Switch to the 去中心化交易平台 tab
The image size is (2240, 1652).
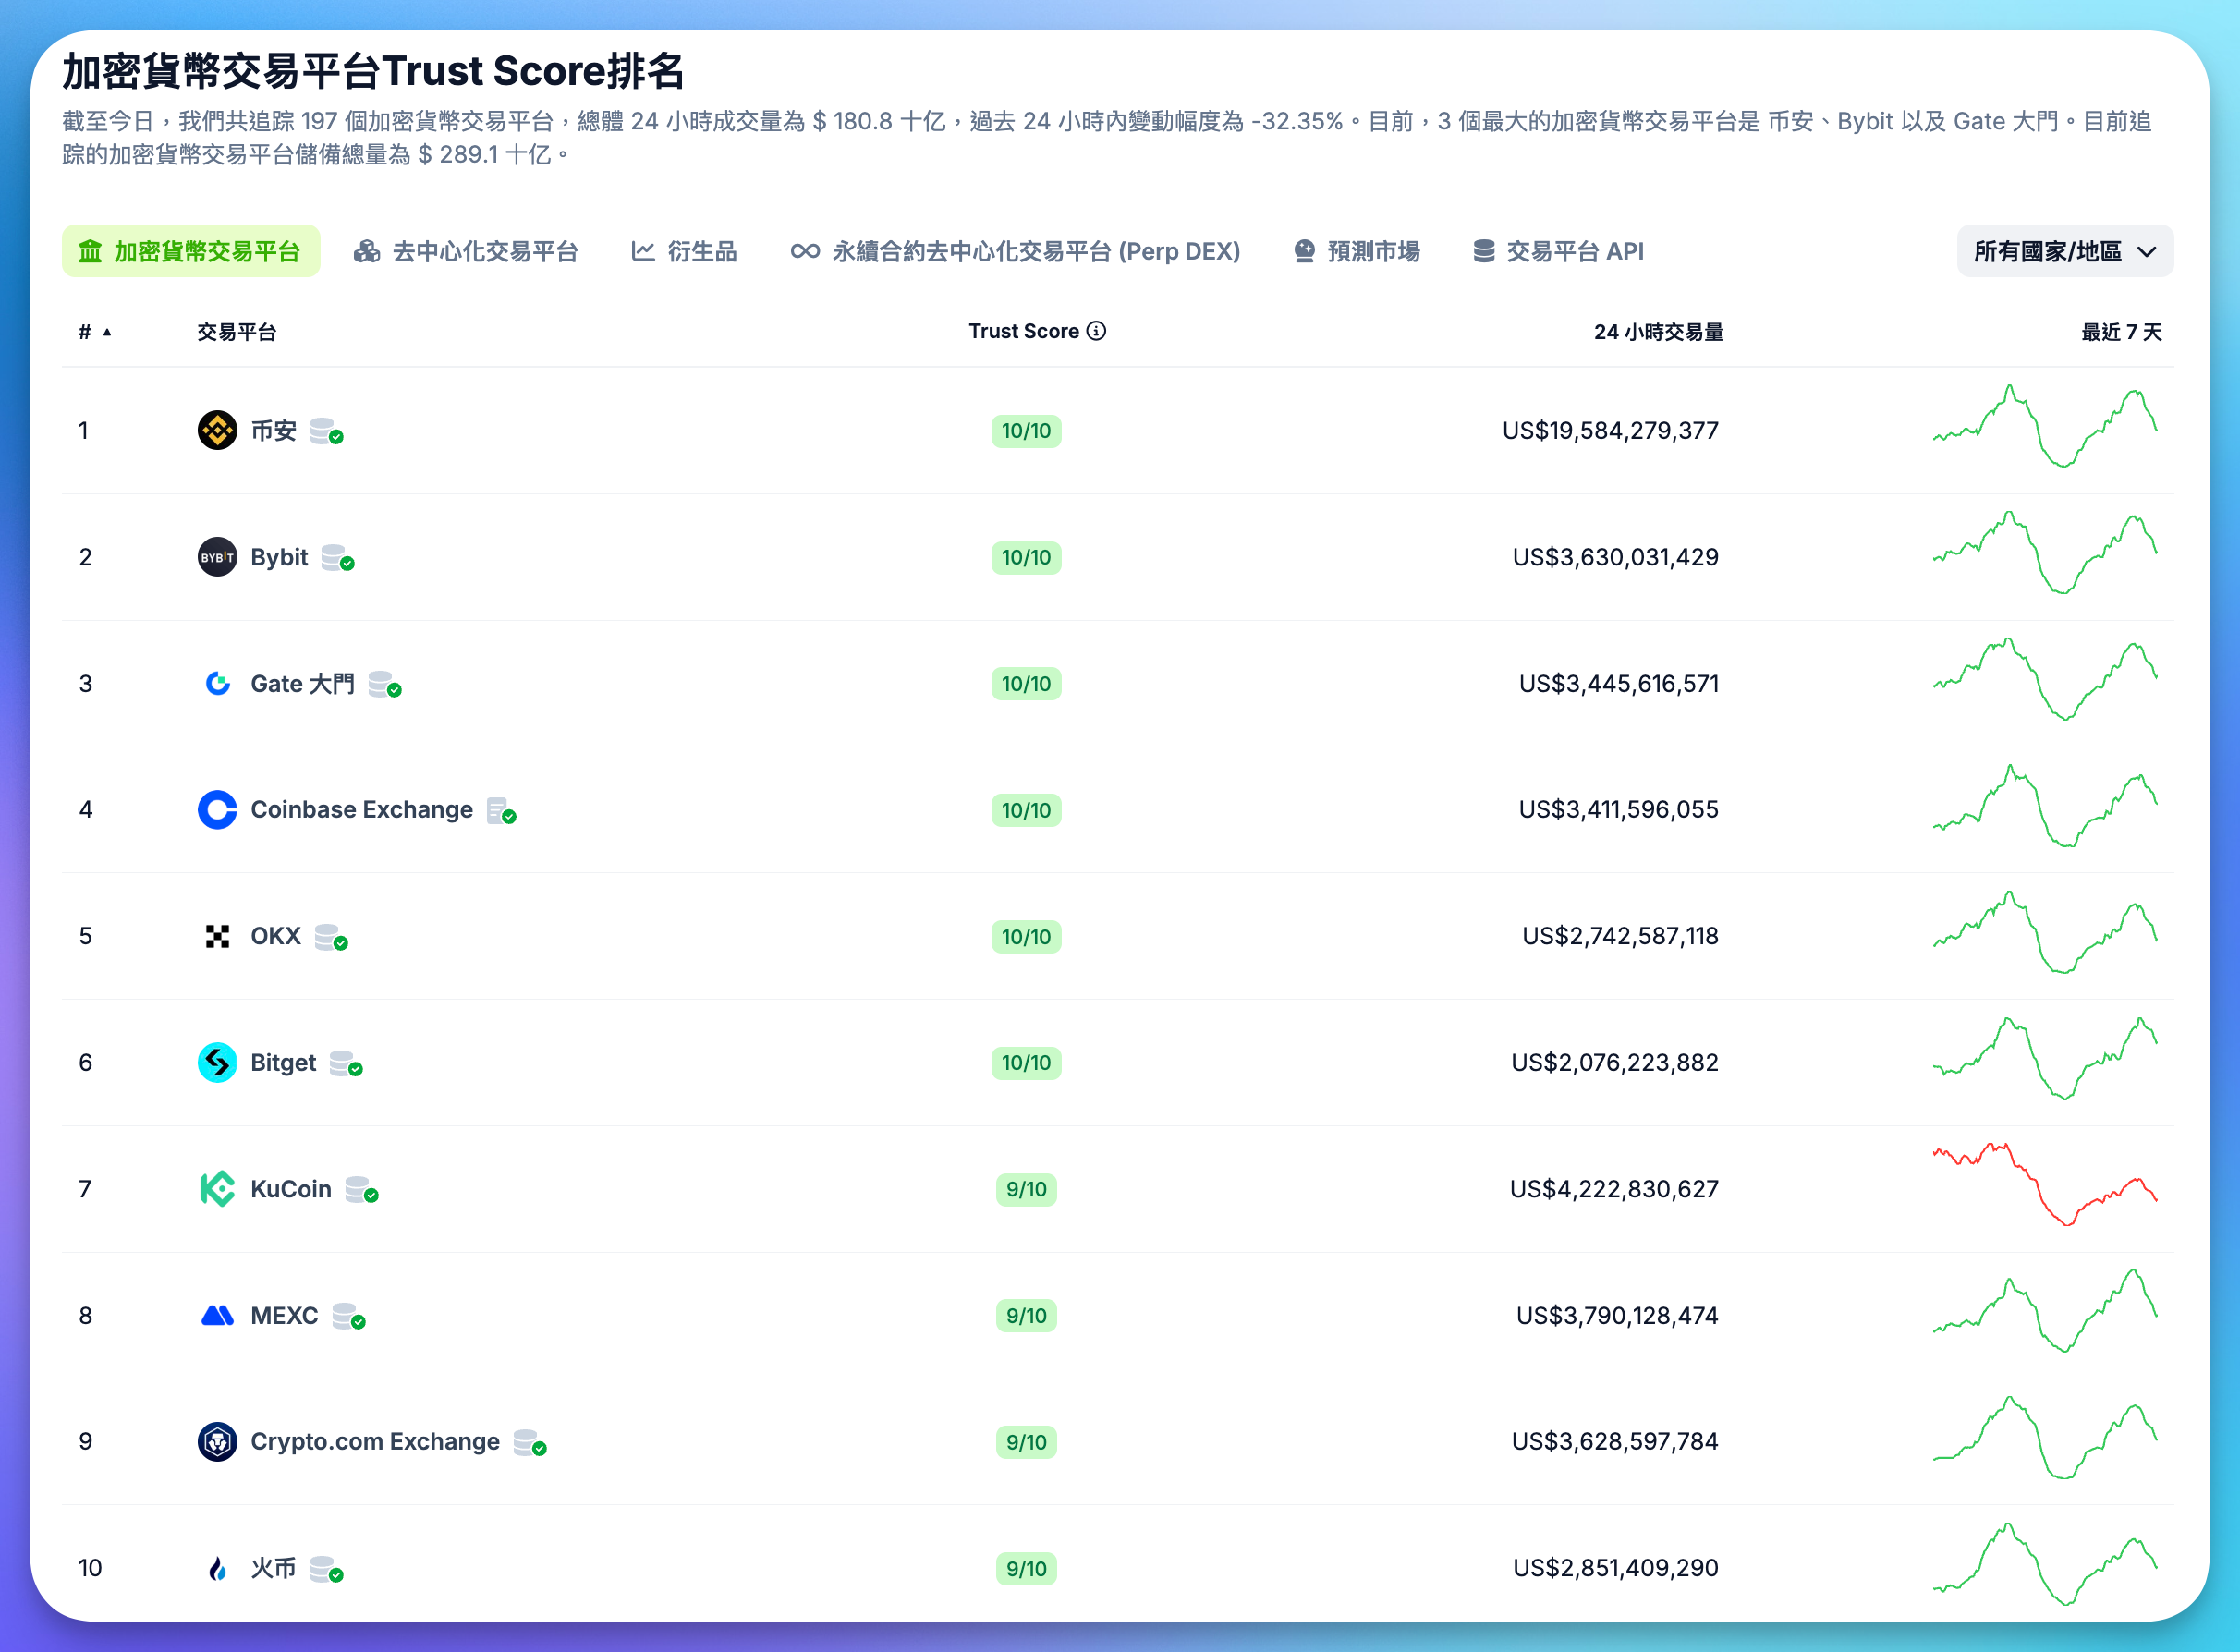(x=467, y=251)
